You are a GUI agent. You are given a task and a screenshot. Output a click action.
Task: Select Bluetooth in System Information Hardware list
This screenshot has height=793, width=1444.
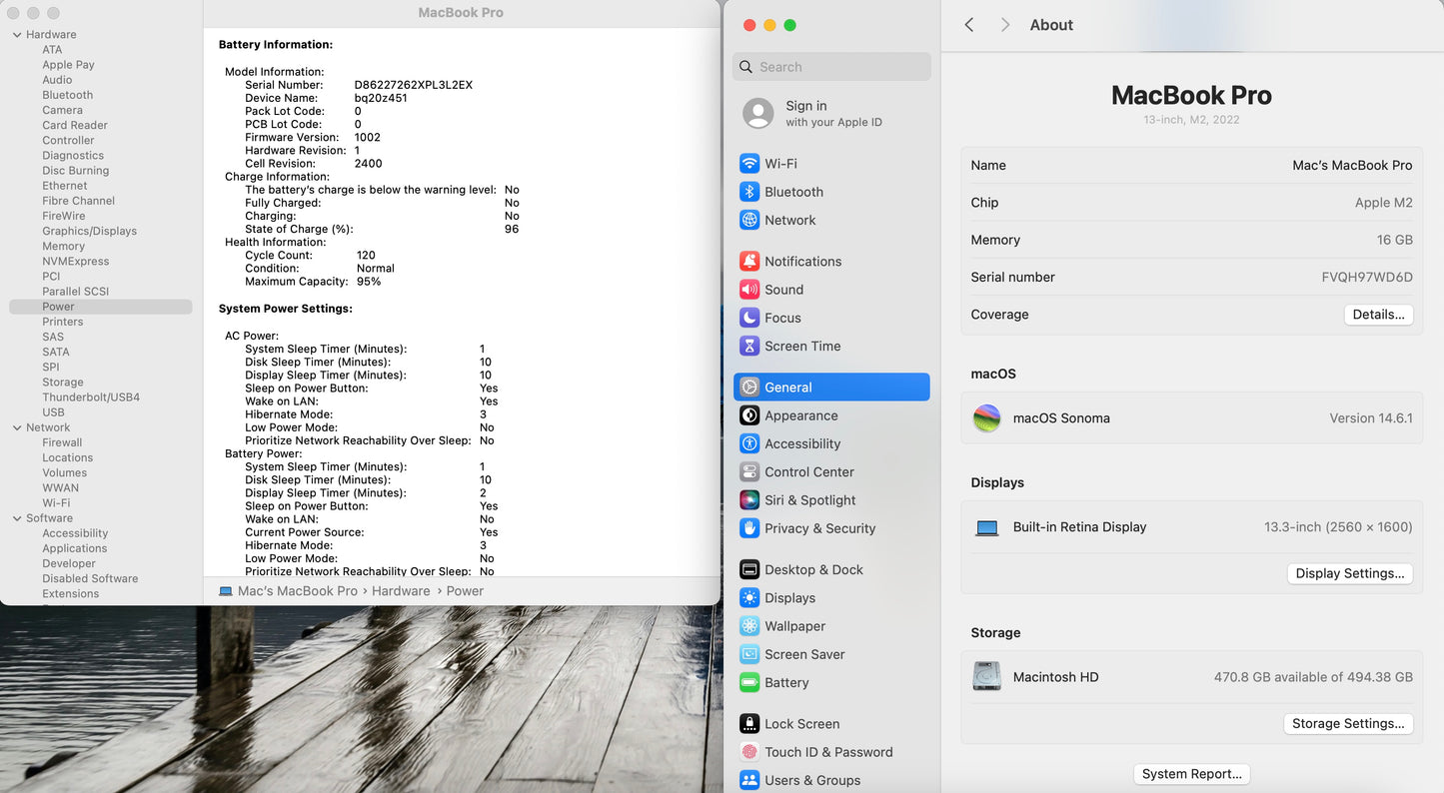(67, 95)
